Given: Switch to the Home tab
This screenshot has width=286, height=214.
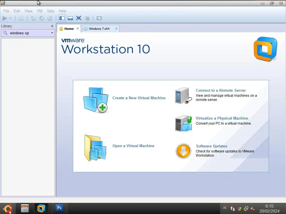Looking at the screenshot, I should 69,29.
